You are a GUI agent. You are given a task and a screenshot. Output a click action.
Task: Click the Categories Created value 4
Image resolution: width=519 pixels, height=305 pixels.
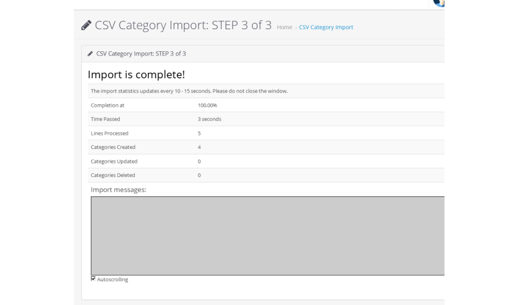coord(199,147)
